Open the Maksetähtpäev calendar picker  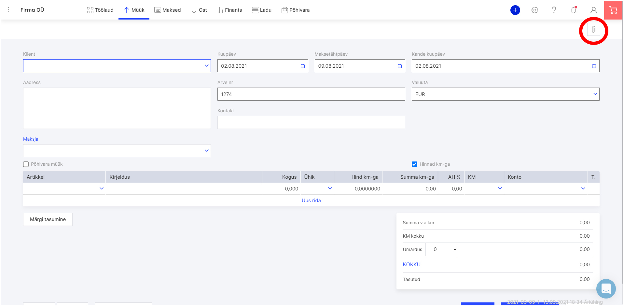tap(399, 66)
